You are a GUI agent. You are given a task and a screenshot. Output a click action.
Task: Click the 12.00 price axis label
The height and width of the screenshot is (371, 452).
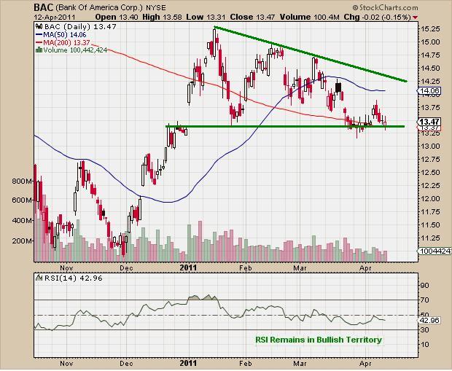tap(429, 198)
